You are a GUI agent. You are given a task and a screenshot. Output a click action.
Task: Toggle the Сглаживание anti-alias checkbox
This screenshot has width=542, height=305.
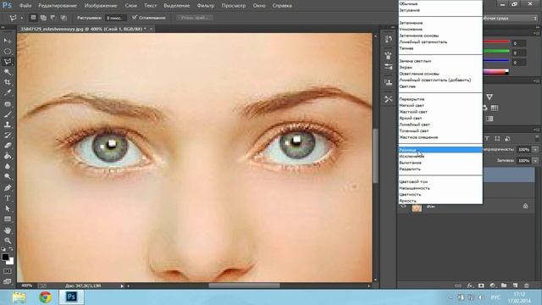(x=135, y=17)
